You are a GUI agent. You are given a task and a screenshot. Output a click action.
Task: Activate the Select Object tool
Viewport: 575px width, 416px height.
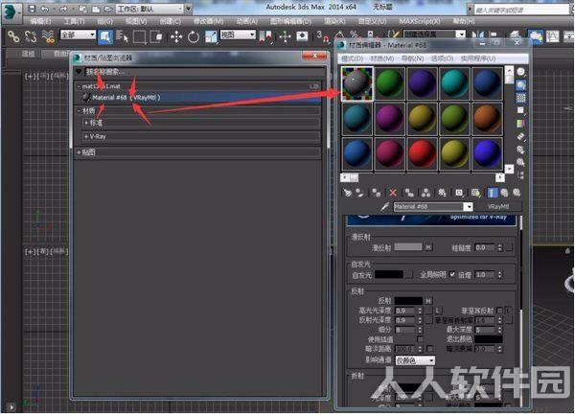point(105,36)
